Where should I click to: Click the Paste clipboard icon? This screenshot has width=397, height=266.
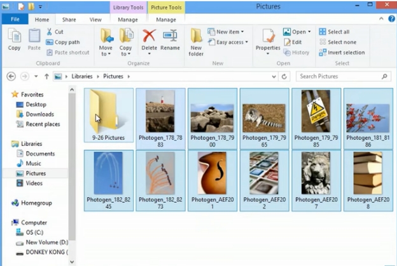pyautogui.click(x=34, y=36)
